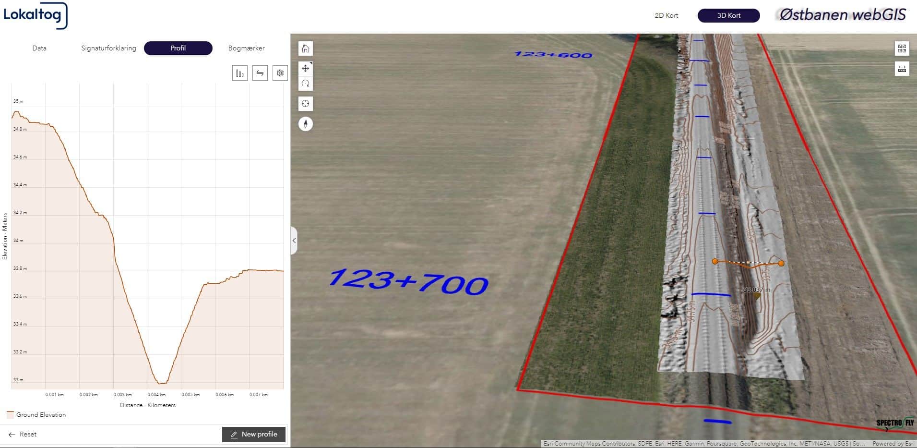Click the right orange profile endpoint
The width and height of the screenshot is (917, 448).
click(x=781, y=263)
